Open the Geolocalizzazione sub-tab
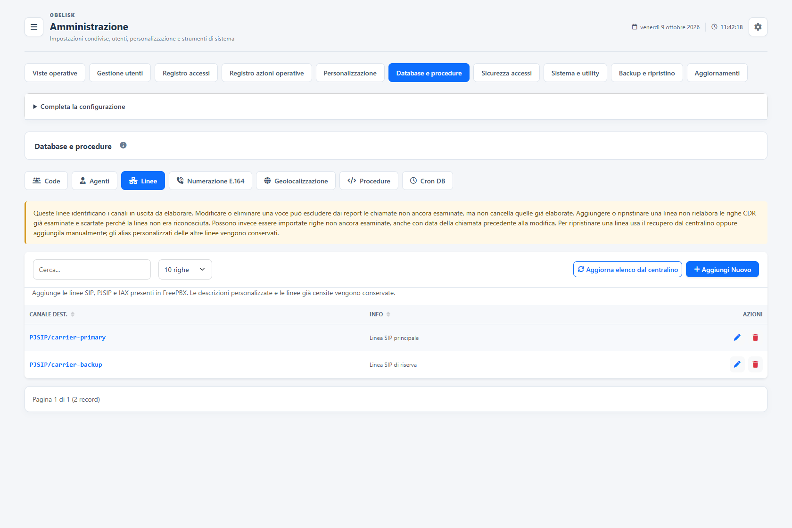 pos(296,181)
